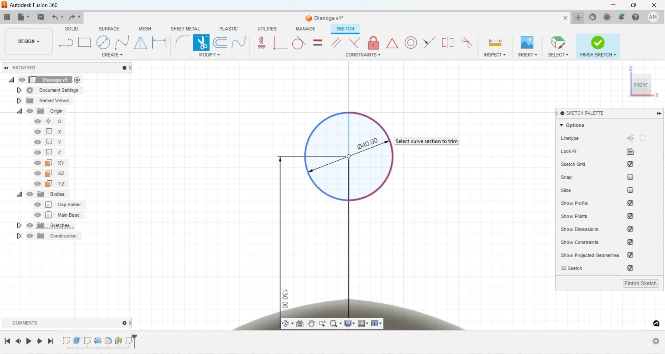The image size is (665, 354).
Task: Expand the Sketches folder
Action: tap(19, 225)
